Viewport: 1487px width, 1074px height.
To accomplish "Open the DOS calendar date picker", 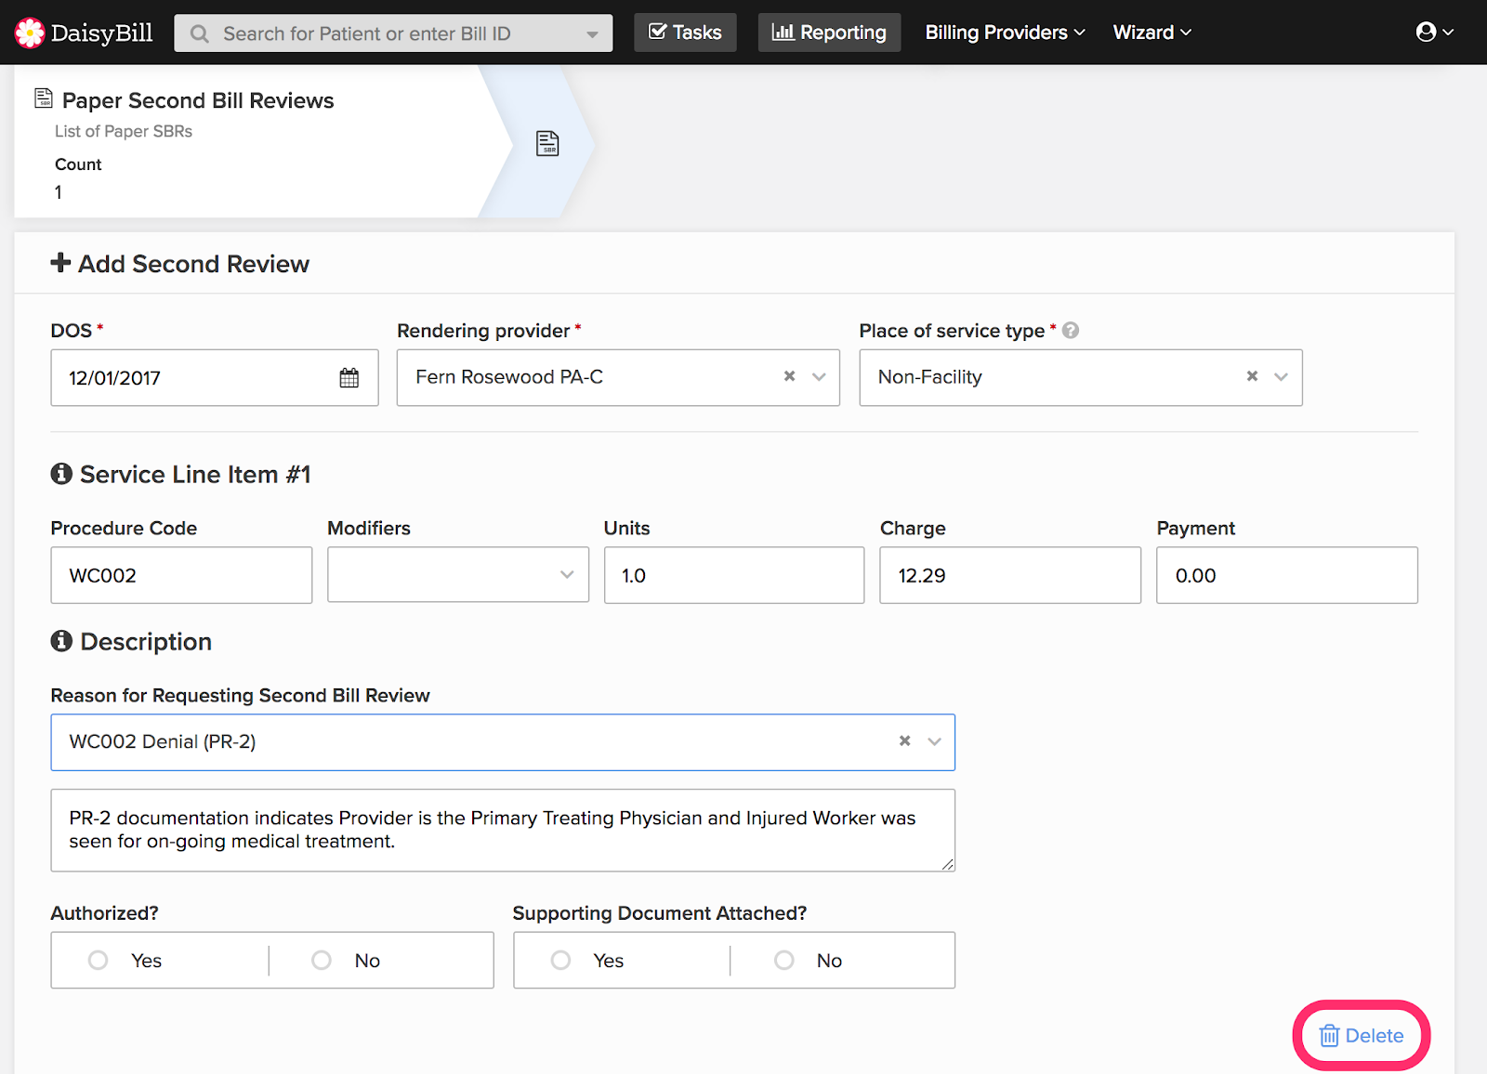I will pyautogui.click(x=349, y=378).
